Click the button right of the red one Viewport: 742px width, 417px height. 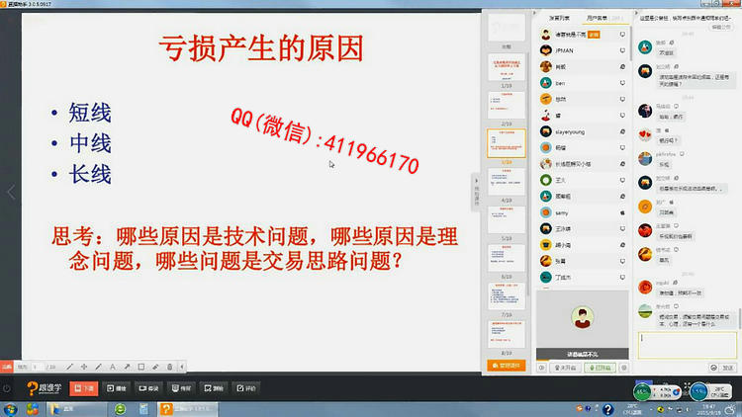(117, 388)
